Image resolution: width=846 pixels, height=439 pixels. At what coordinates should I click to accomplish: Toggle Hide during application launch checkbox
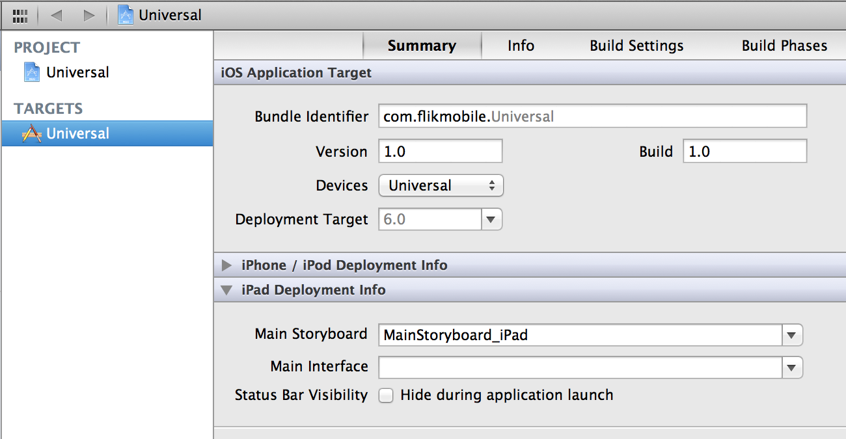pos(386,395)
